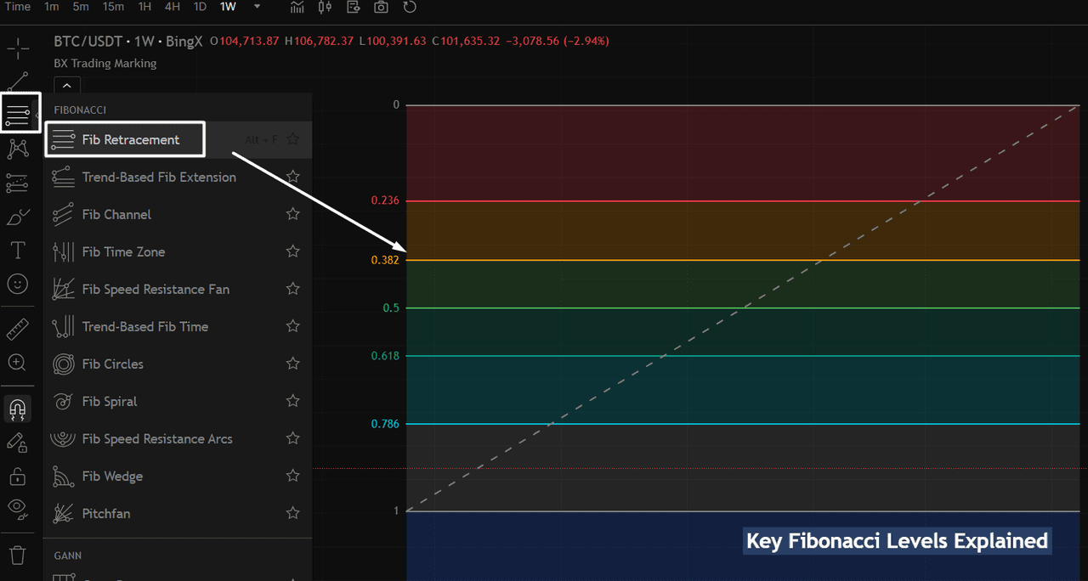Select Fib Retracement from the Fibonacci list
The image size is (1088, 581).
(130, 140)
